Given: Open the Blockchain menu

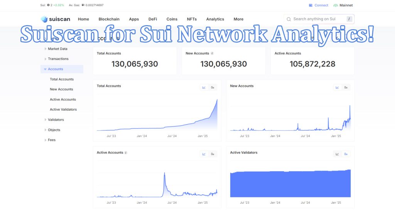Looking at the screenshot, I should click(x=109, y=19).
